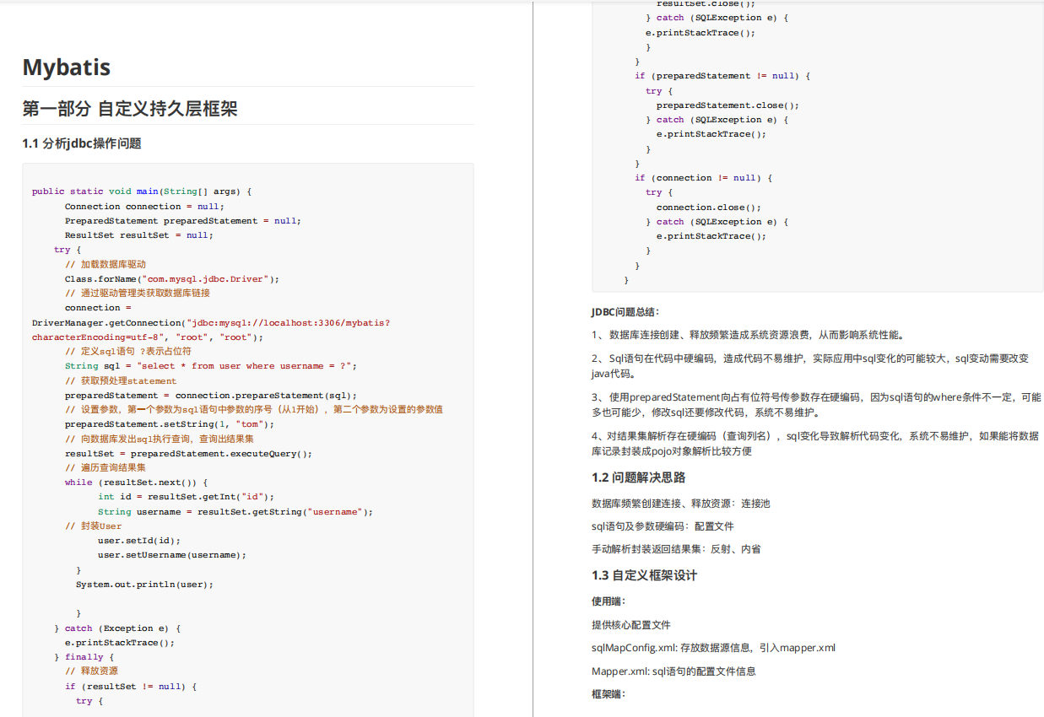1044x717 pixels.
Task: Click the line '手动解析封装返回结果集: 反射、内省'
Action: point(676,549)
